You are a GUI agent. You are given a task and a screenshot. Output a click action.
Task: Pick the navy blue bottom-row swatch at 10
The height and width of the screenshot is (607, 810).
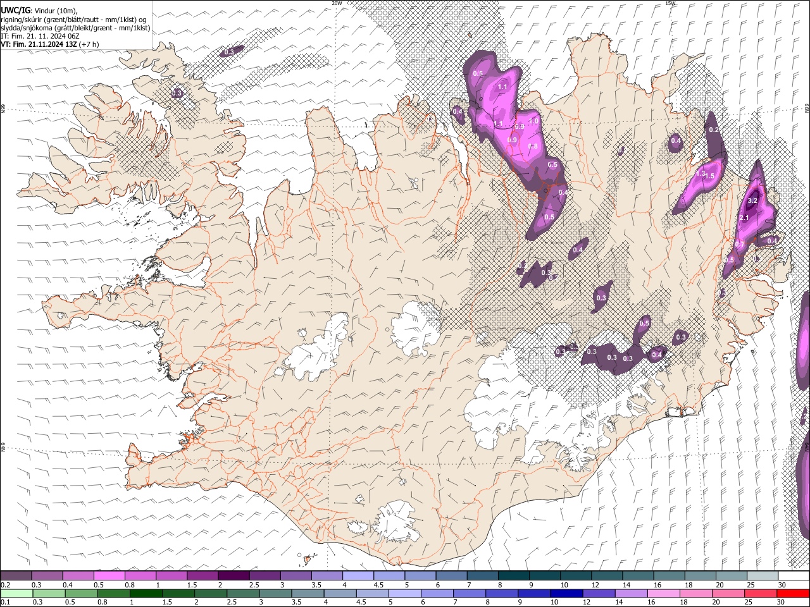click(566, 593)
